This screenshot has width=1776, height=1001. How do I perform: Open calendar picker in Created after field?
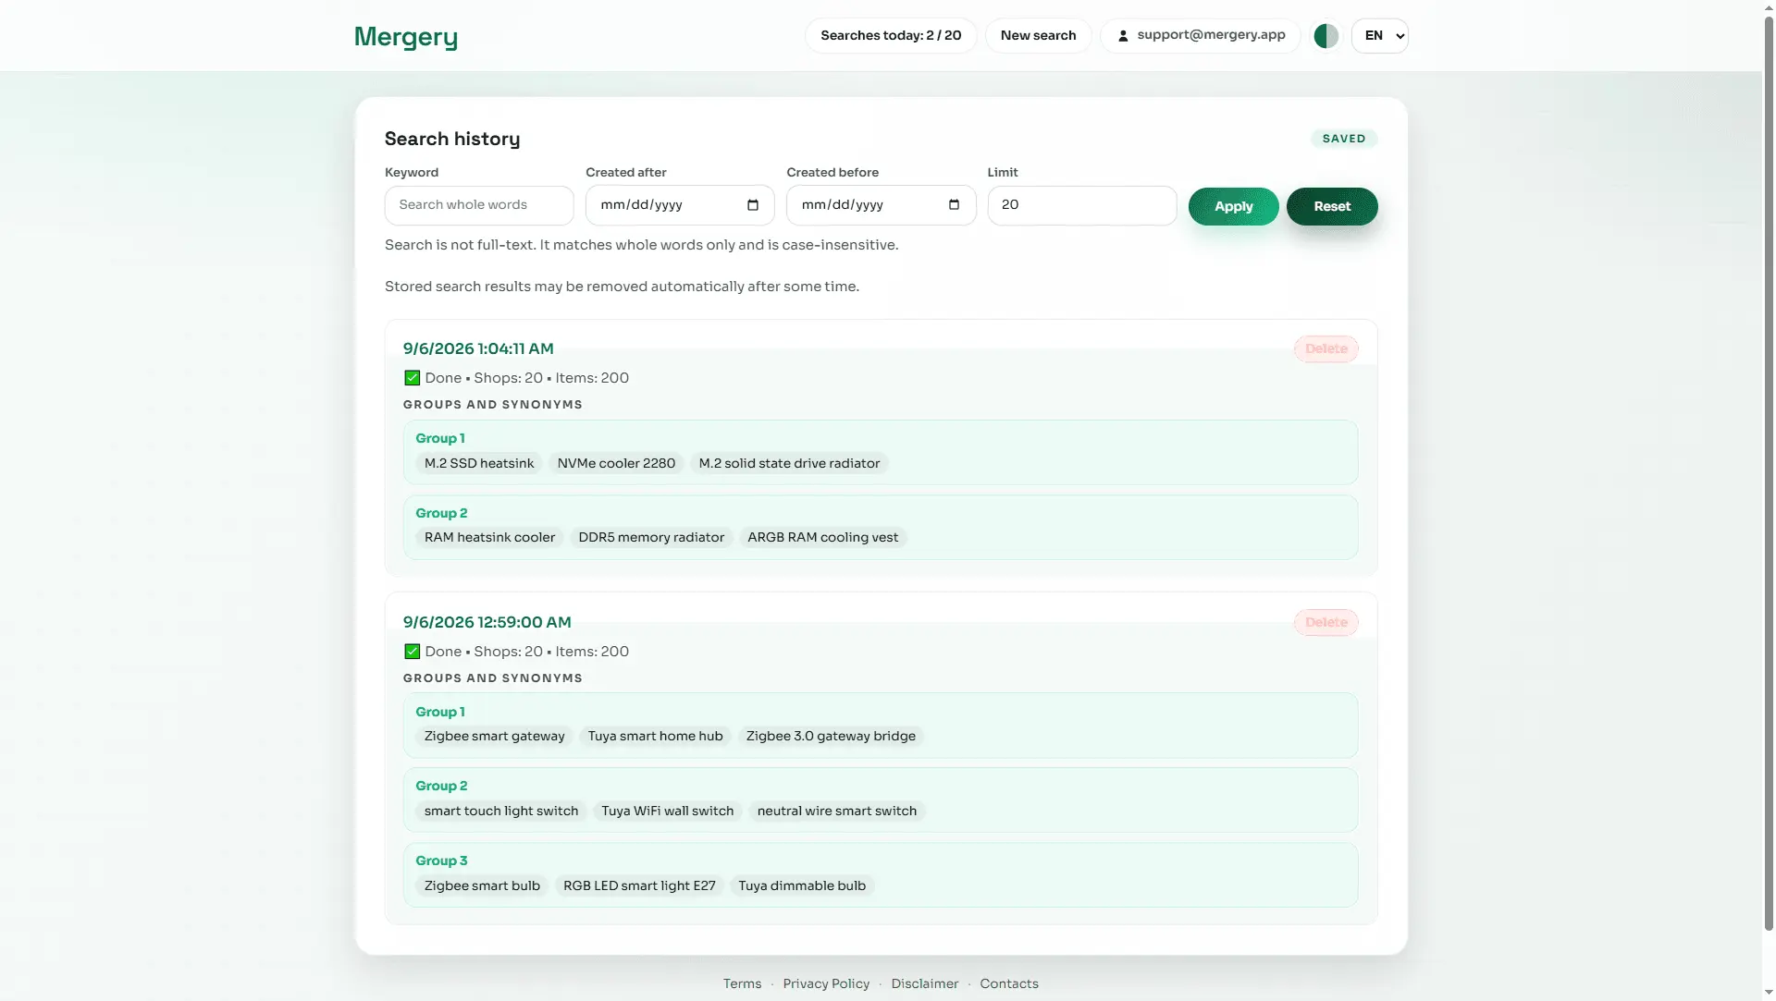[x=753, y=205]
